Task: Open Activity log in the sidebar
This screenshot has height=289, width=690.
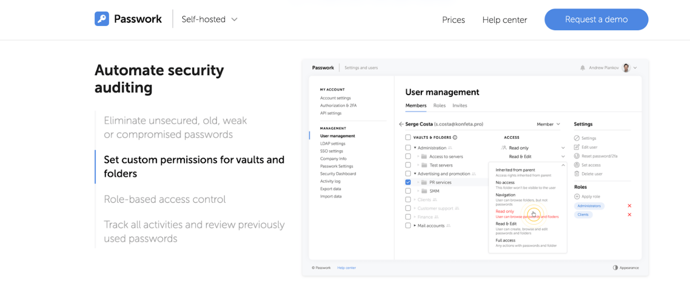Action: pyautogui.click(x=330, y=181)
